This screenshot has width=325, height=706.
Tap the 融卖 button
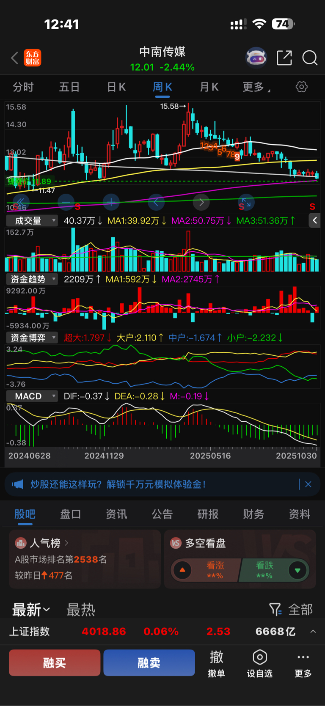(x=149, y=663)
